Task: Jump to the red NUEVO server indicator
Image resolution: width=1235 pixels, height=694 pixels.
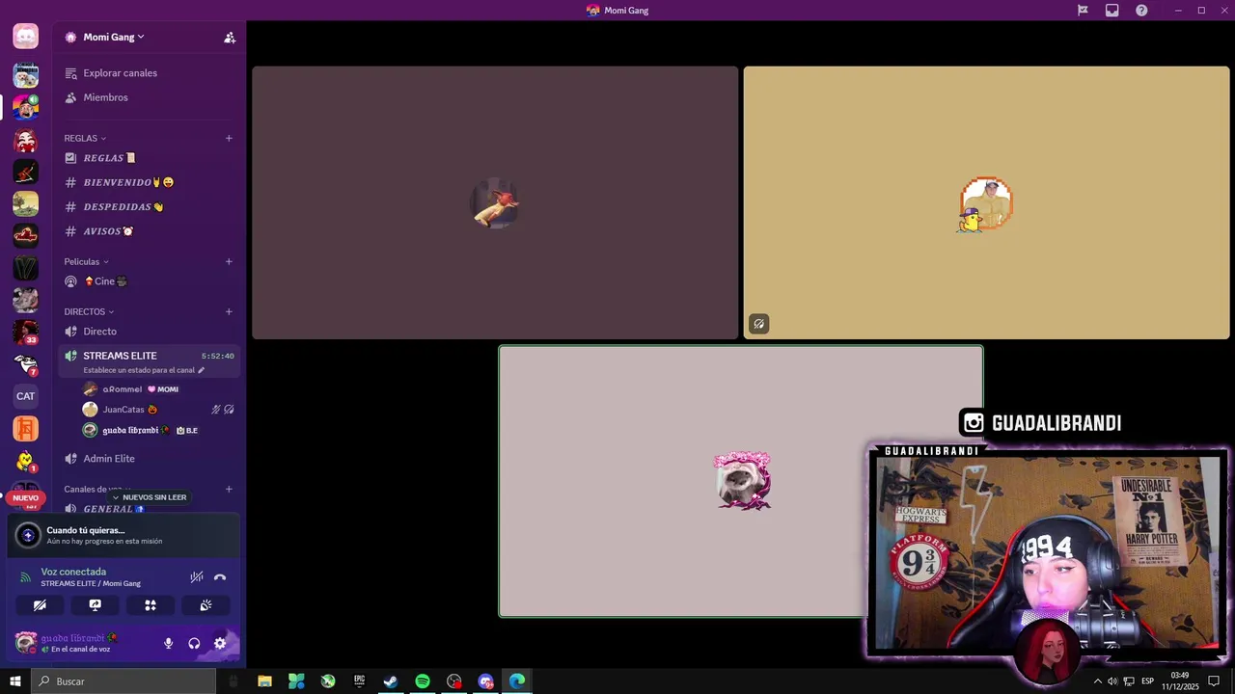Action: point(26,497)
